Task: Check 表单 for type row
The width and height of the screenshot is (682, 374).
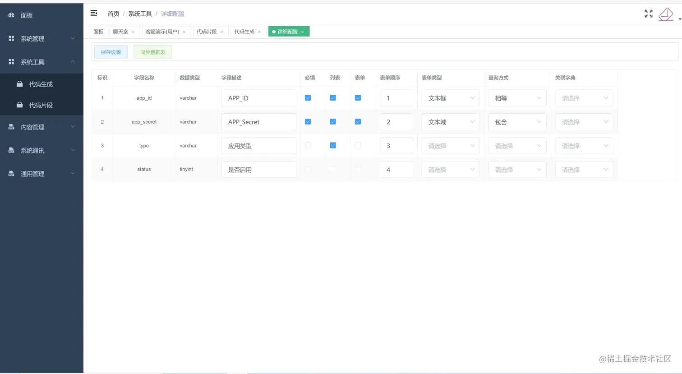Action: coord(358,146)
